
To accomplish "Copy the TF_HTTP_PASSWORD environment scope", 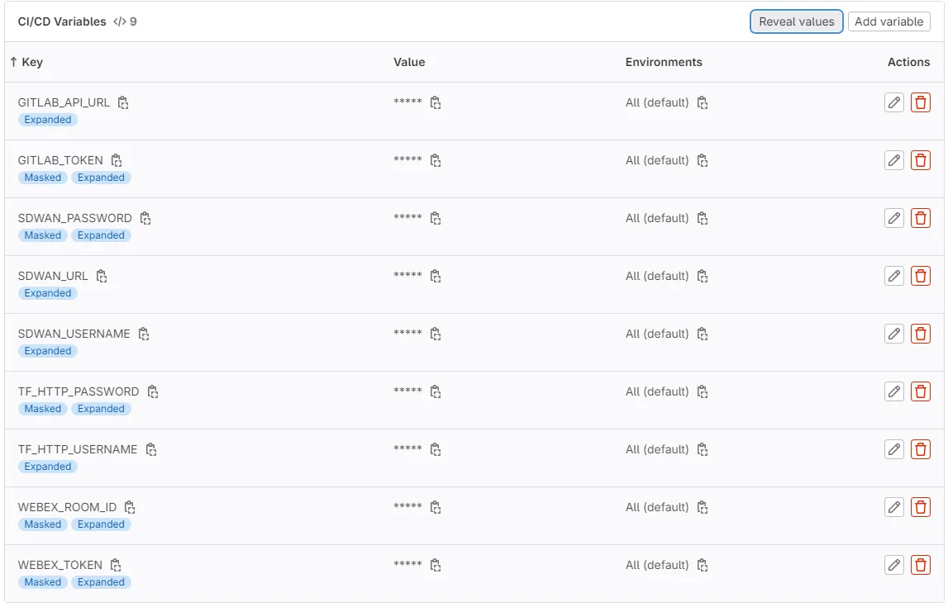I will click(x=703, y=392).
